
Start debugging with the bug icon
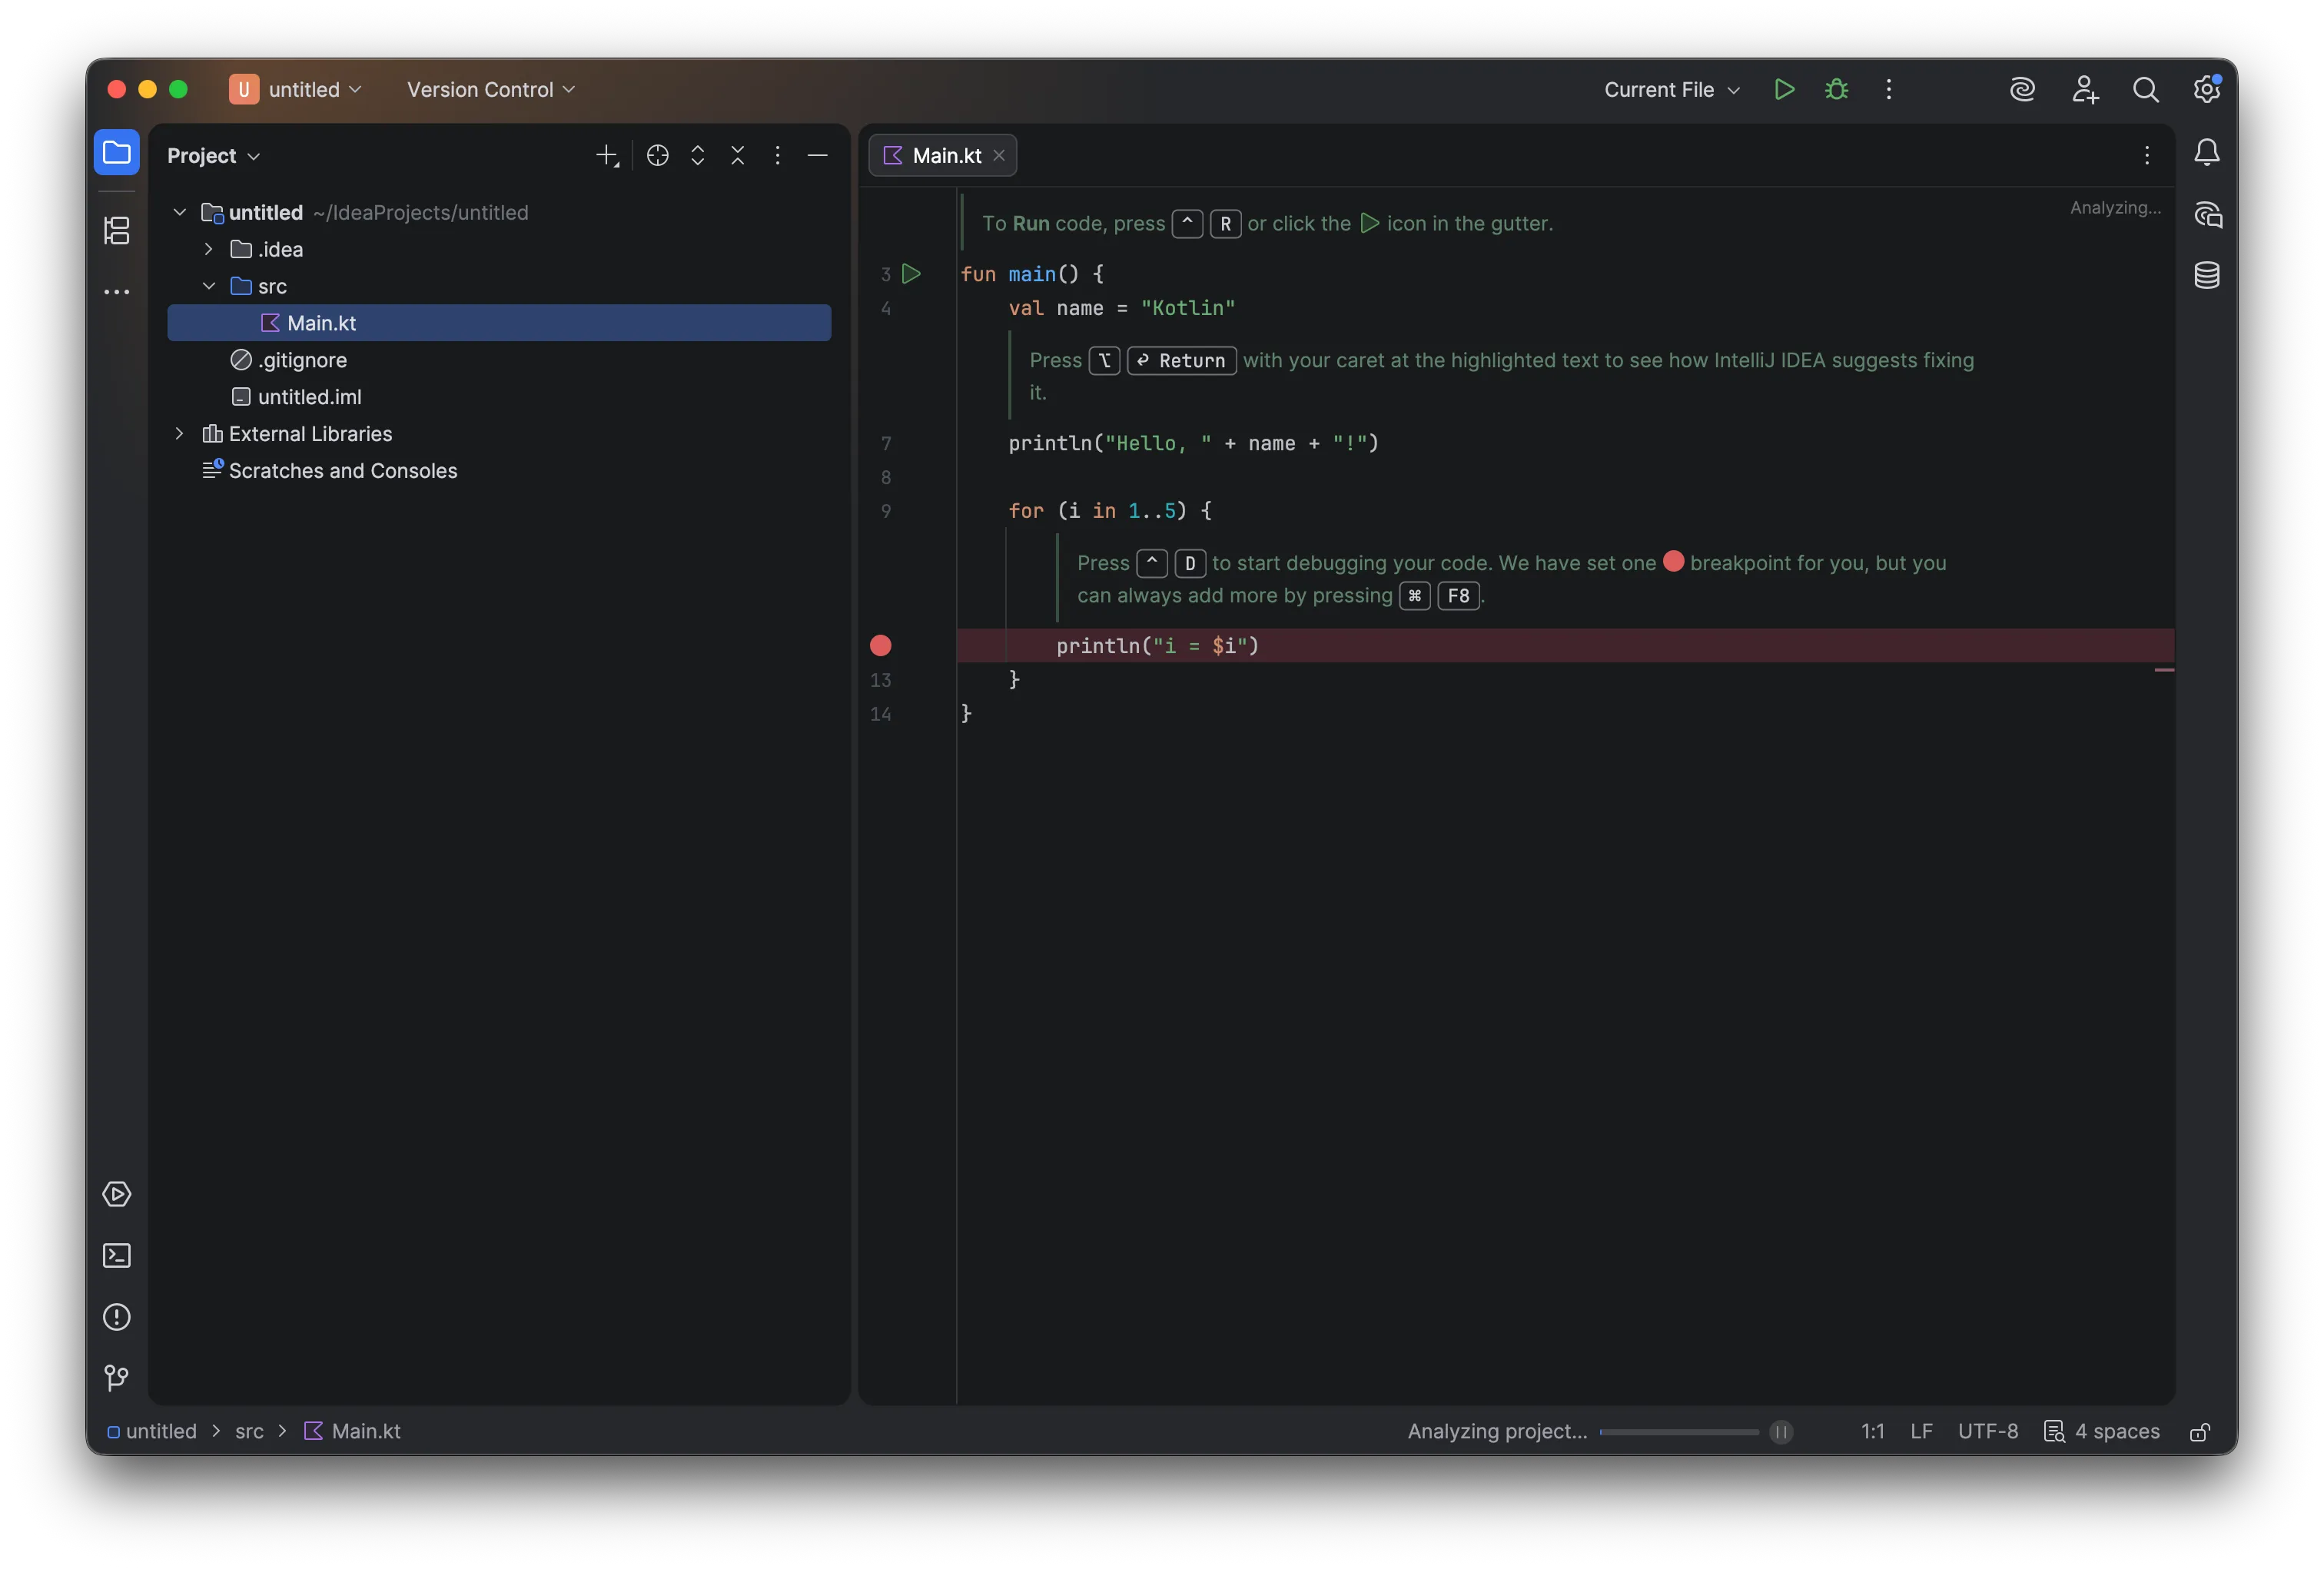[1837, 89]
